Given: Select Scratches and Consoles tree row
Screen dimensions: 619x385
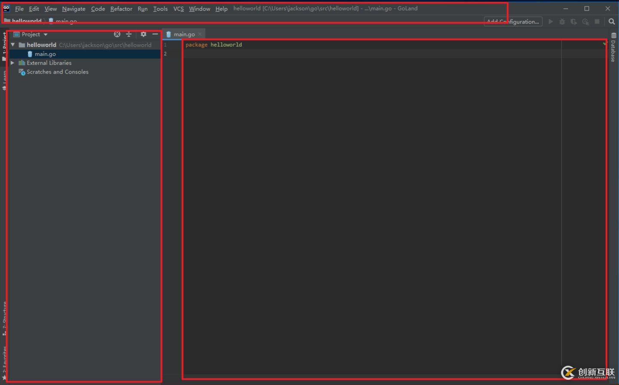Looking at the screenshot, I should [85, 72].
